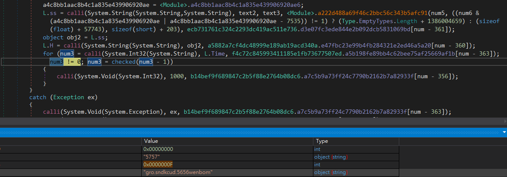
Task: Click the int type beside 0x0000000F
Action: [x=317, y=165]
